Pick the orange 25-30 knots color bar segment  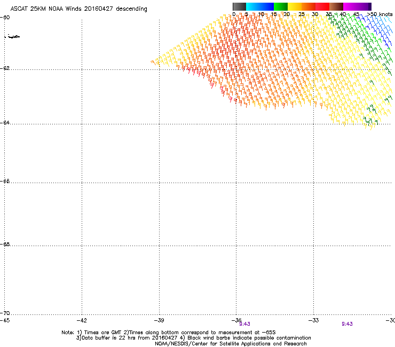(309, 6)
